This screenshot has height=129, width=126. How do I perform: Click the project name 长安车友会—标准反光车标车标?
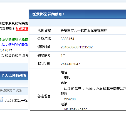coord(84,31)
